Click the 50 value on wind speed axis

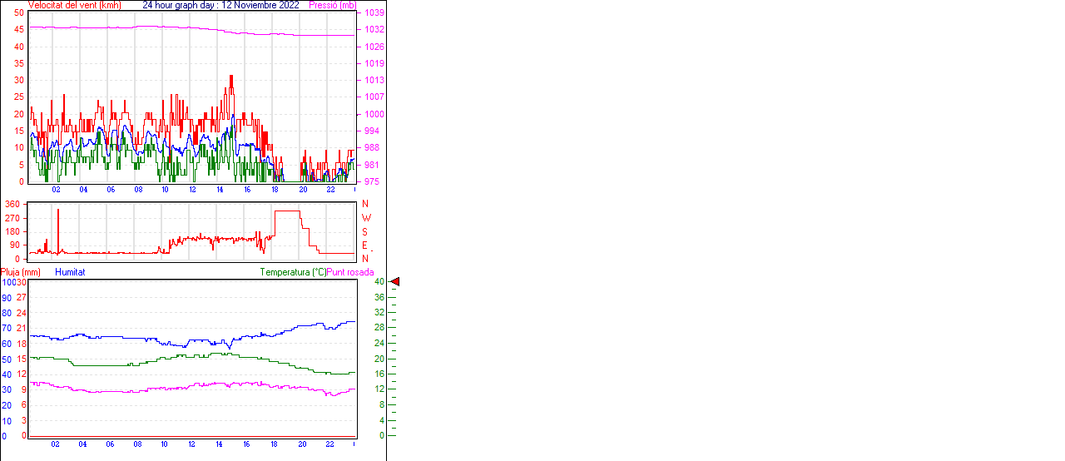pos(19,13)
